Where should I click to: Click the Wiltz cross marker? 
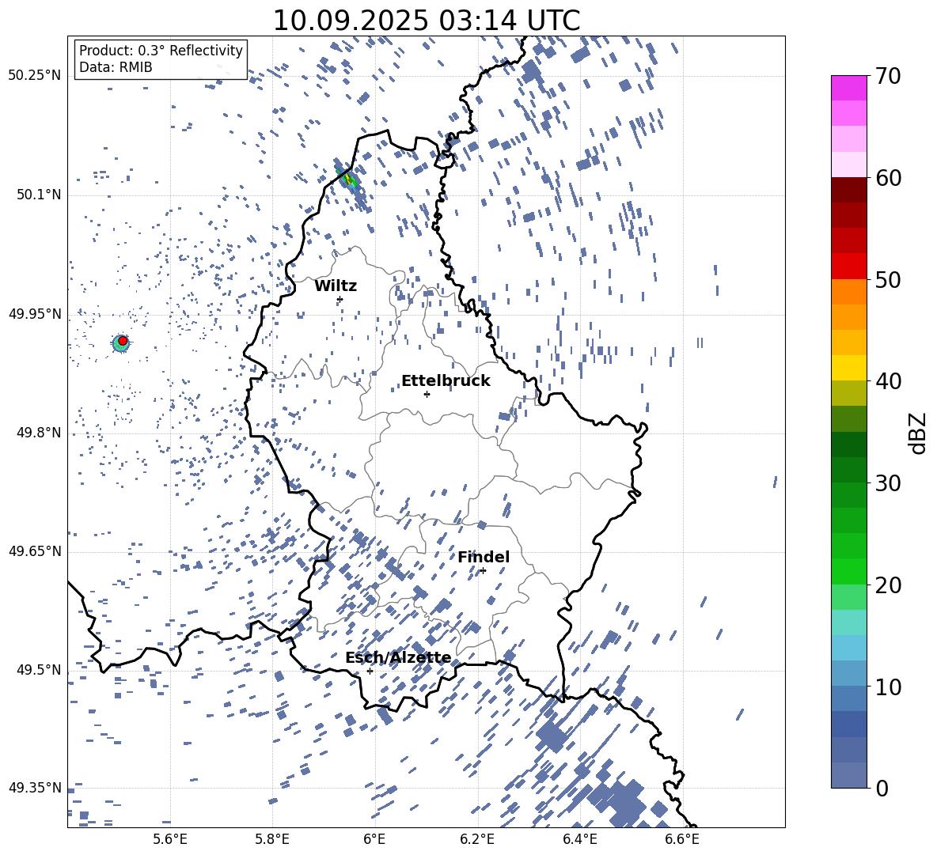point(340,299)
